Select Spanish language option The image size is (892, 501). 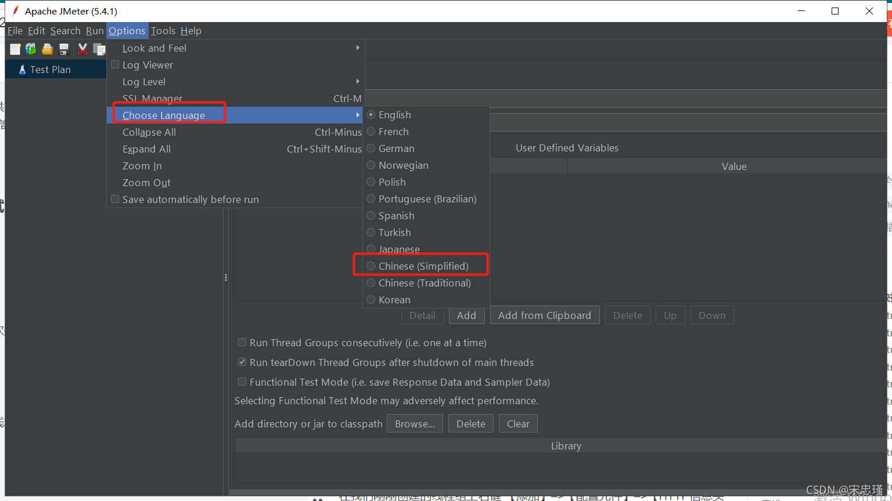[426, 216]
